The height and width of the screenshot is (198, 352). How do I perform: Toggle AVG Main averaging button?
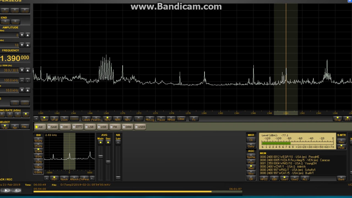coord(100,142)
